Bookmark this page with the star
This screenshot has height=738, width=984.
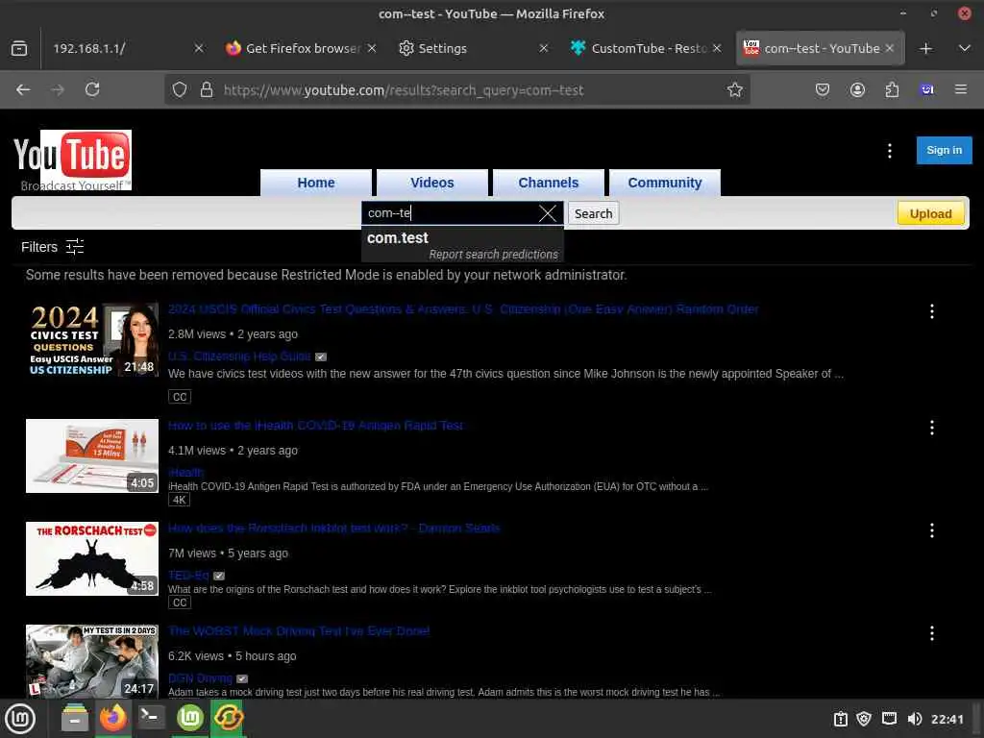click(x=735, y=89)
